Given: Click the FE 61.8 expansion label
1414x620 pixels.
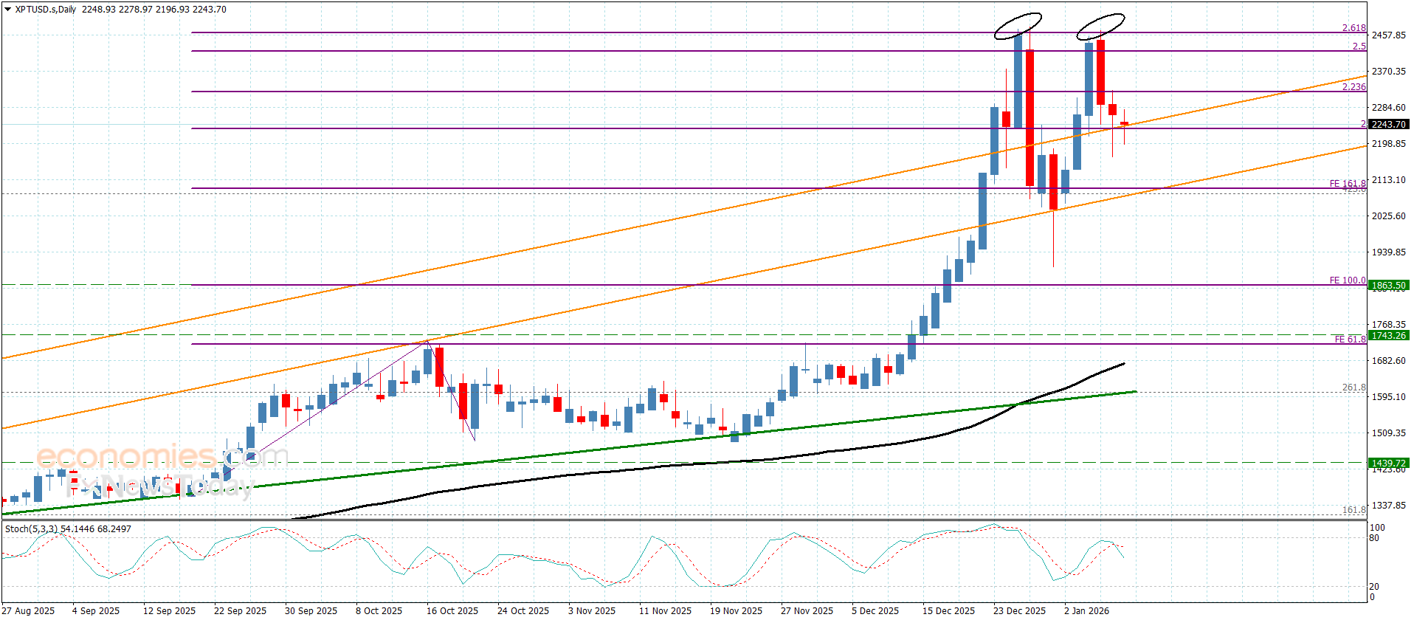Looking at the screenshot, I should [x=1349, y=340].
